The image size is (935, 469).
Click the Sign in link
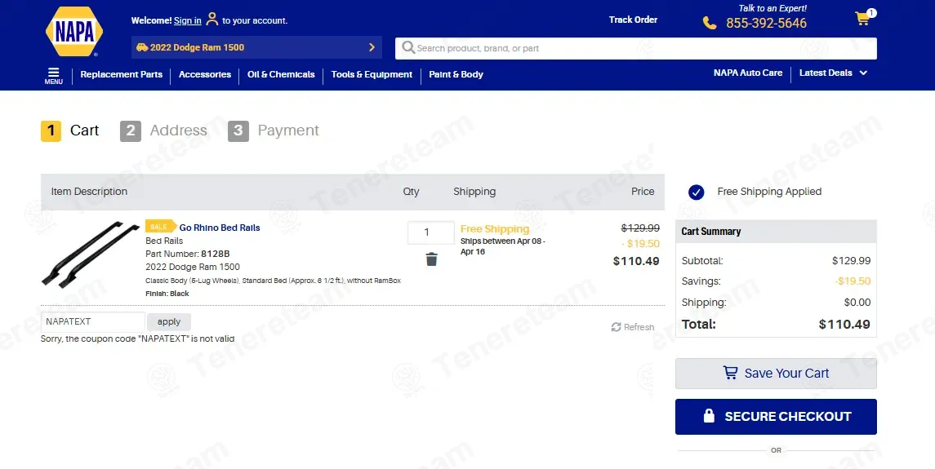(187, 21)
